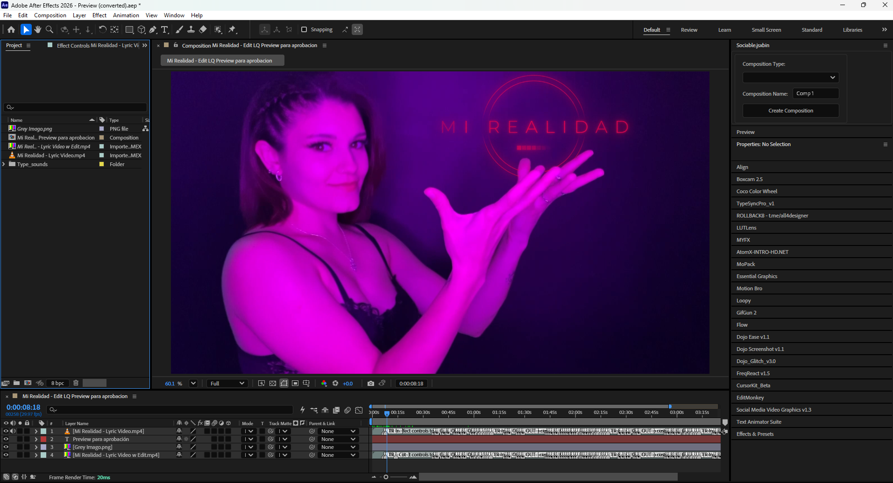Click the current time indicator on timeline ruler
Screen dimensions: 893x483
pos(387,413)
